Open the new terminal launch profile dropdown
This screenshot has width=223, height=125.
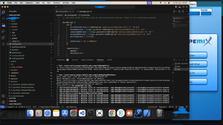pos(177,60)
